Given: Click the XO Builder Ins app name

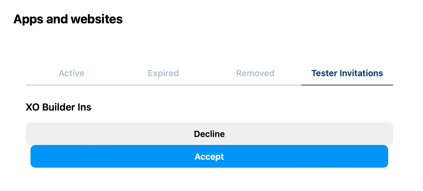Looking at the screenshot, I should point(58,107).
